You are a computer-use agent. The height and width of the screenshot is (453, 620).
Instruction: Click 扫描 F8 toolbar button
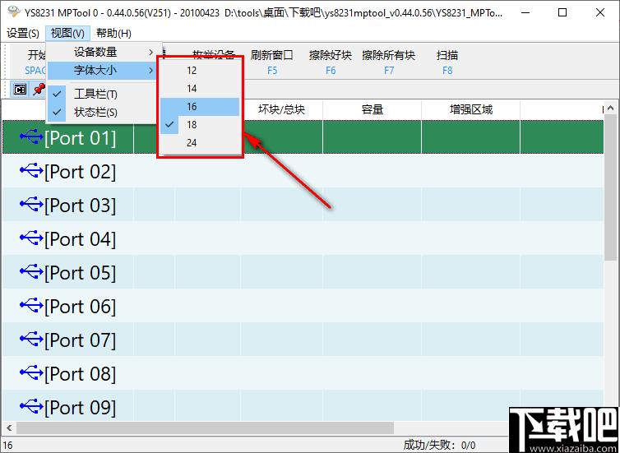click(447, 62)
